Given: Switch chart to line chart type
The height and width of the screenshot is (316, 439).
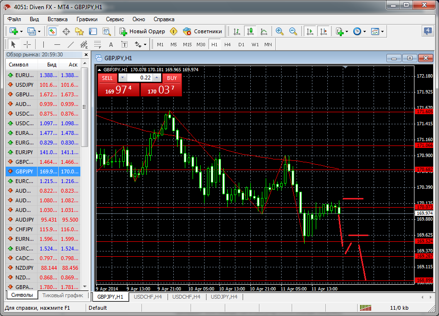Looking at the screenshot, I should [x=264, y=31].
